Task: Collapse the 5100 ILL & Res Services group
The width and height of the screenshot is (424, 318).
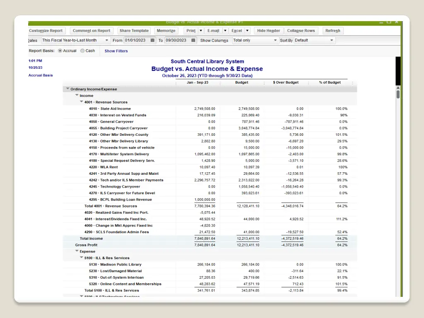Action: 82,258
